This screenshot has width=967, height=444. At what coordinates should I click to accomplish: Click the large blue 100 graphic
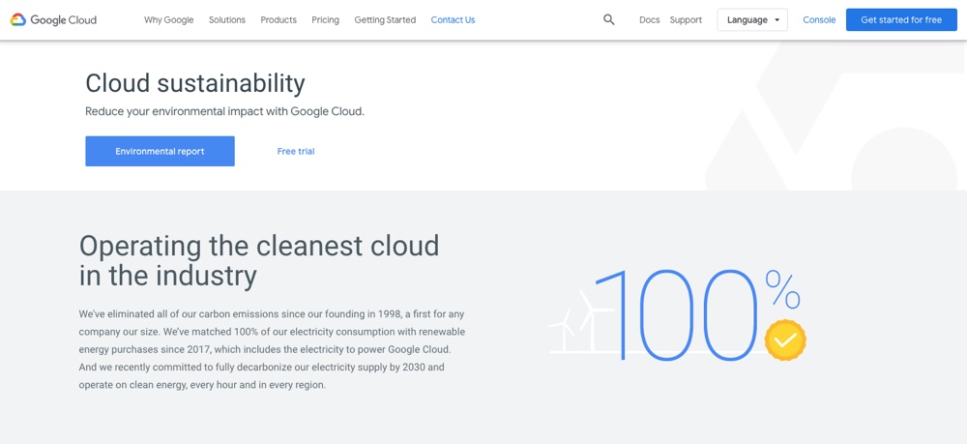click(x=677, y=315)
